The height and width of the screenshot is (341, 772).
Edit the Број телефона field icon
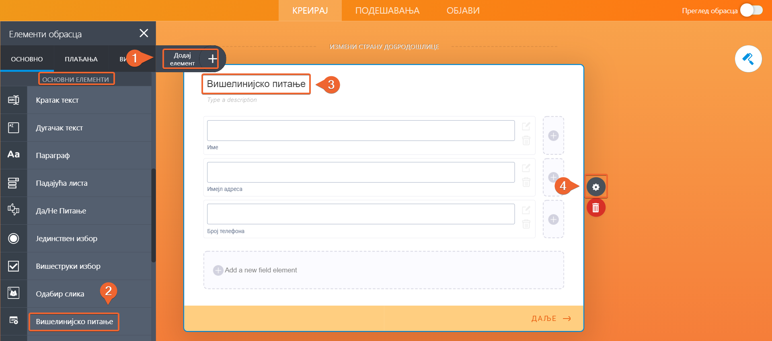(x=526, y=210)
